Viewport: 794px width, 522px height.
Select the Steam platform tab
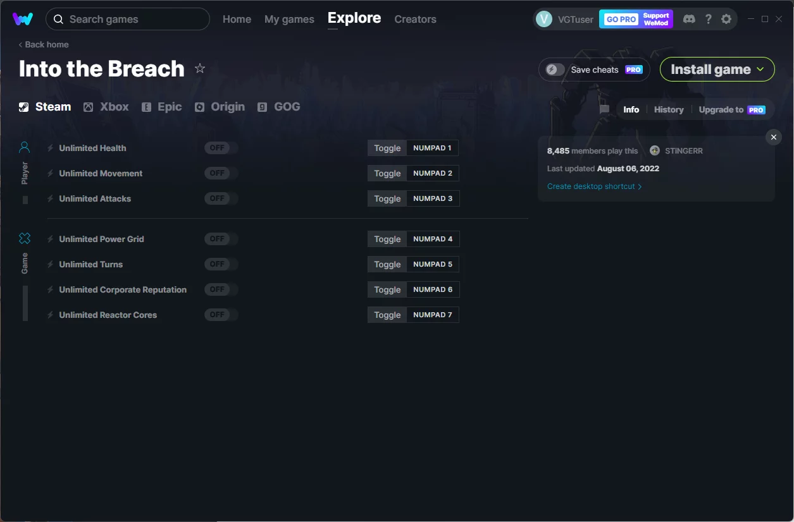pos(45,107)
